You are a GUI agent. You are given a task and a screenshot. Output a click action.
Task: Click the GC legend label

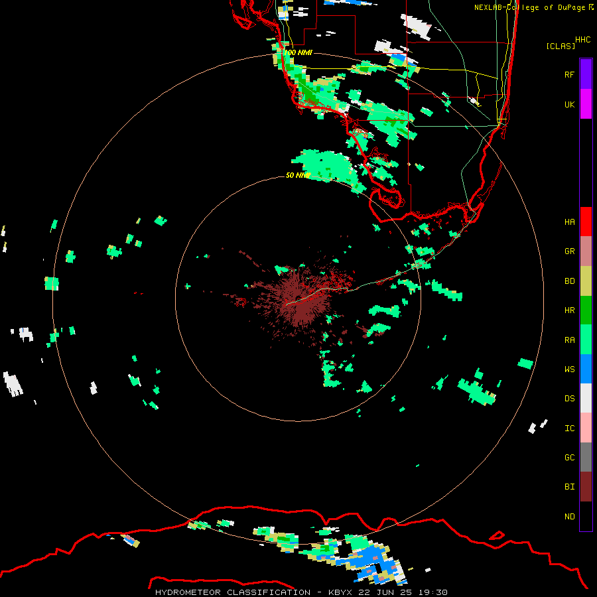click(x=569, y=458)
